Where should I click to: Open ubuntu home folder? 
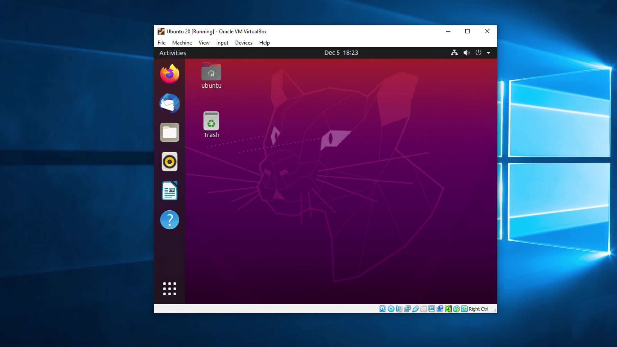[x=211, y=72]
